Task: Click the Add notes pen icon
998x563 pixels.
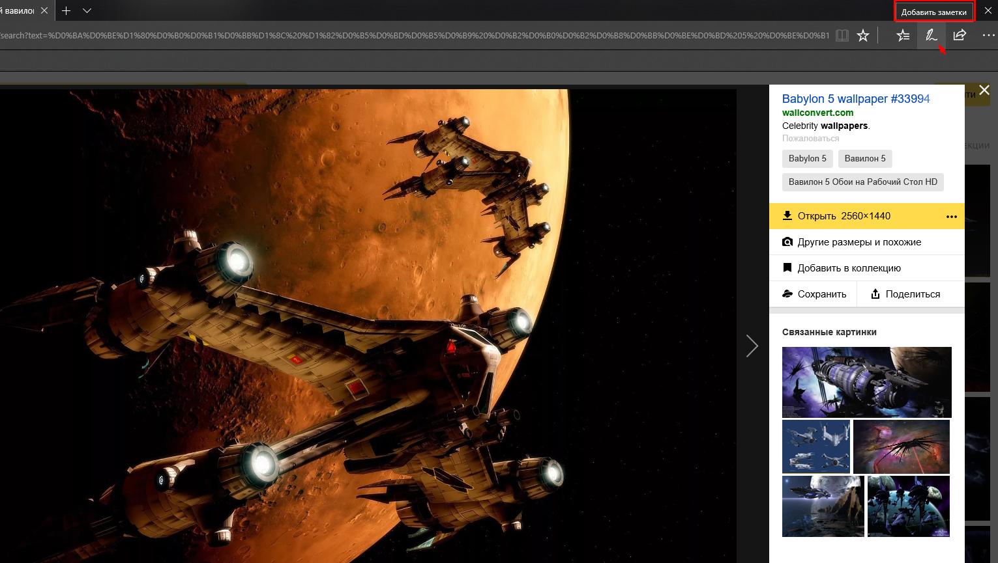Action: (931, 35)
